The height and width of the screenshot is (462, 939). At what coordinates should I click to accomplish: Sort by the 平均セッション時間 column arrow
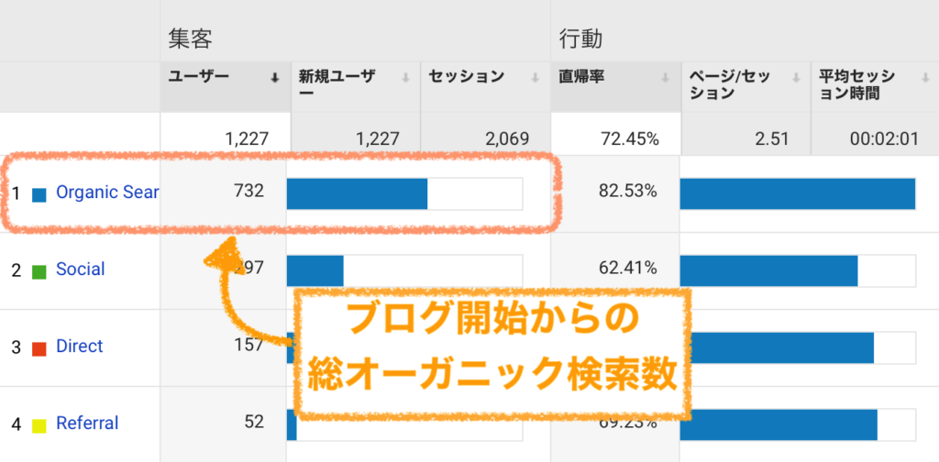click(926, 79)
